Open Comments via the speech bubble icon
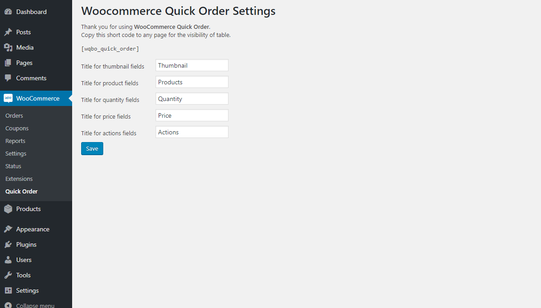The width and height of the screenshot is (541, 308). pos(9,78)
